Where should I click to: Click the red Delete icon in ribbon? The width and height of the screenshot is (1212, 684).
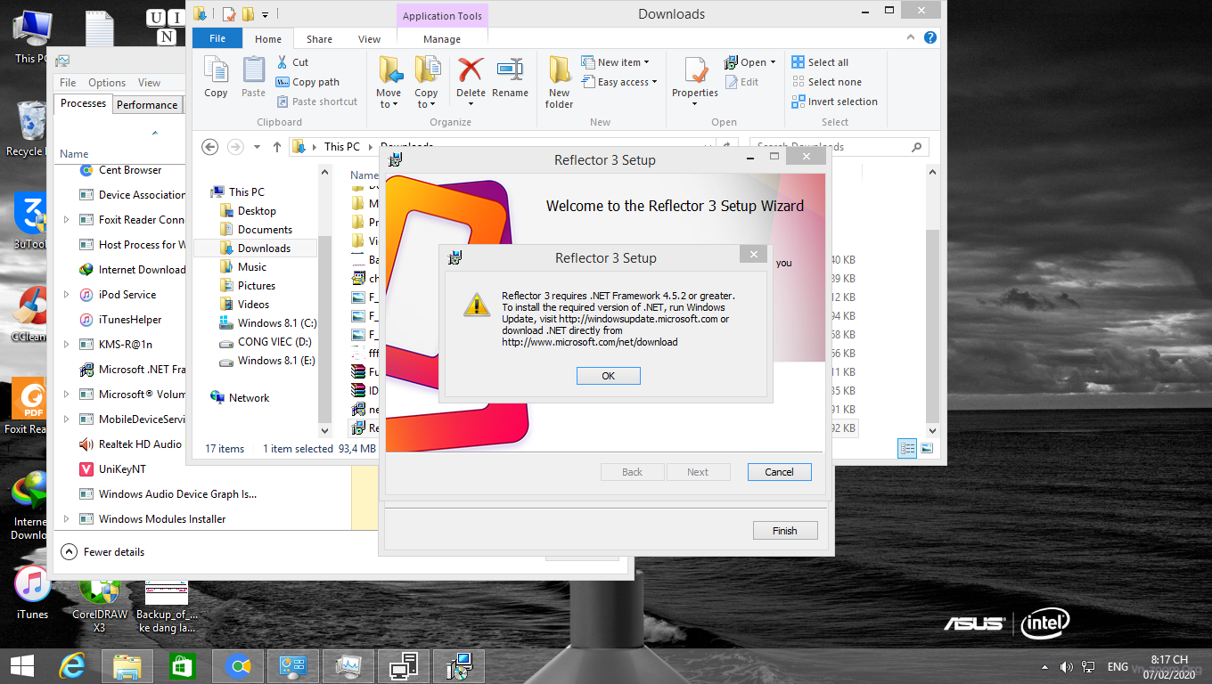coord(471,69)
